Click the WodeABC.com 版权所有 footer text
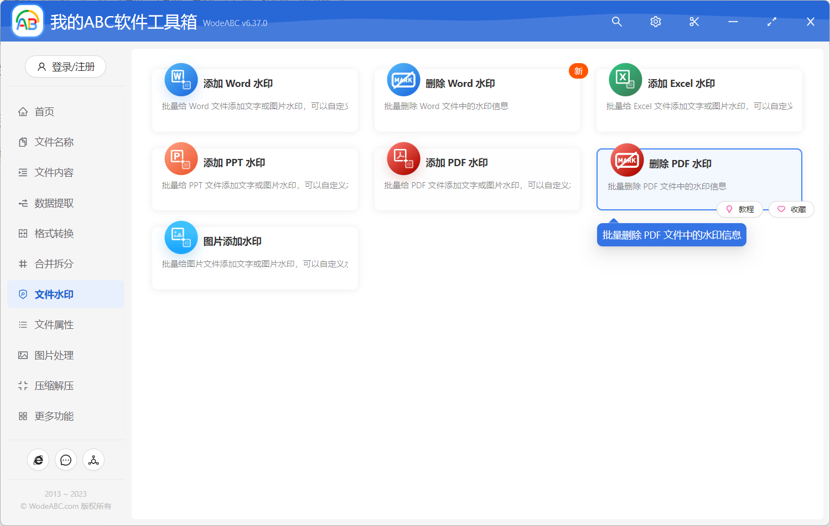Image resolution: width=830 pixels, height=526 pixels. 66,506
